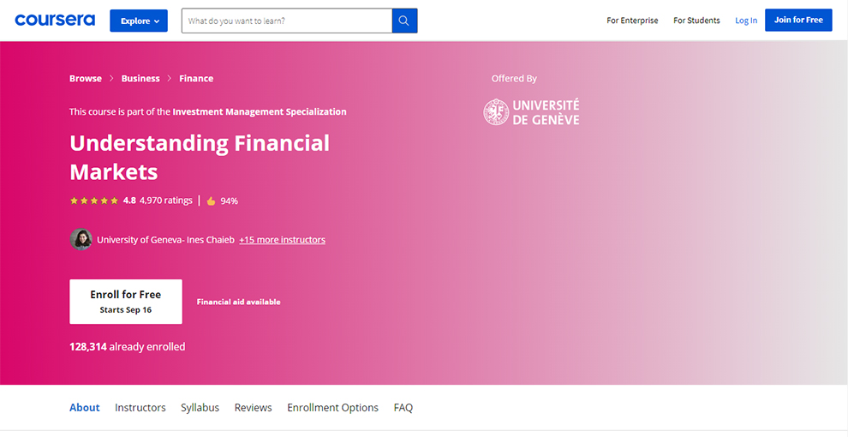Click the Log In link

746,21
